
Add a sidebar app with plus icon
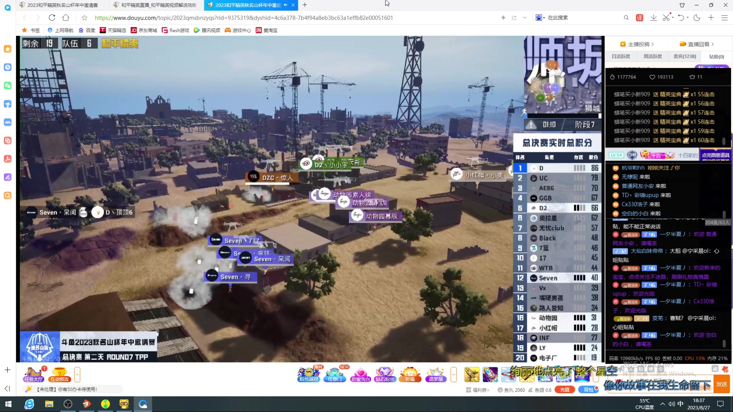tap(7, 370)
